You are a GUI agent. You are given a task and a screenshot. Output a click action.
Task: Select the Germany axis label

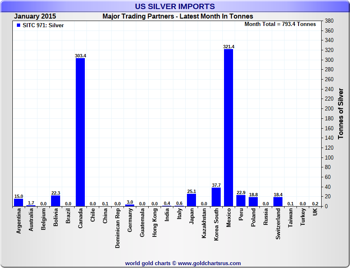click(130, 220)
